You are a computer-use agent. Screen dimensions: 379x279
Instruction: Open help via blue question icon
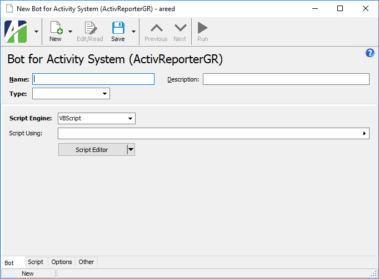click(x=370, y=53)
